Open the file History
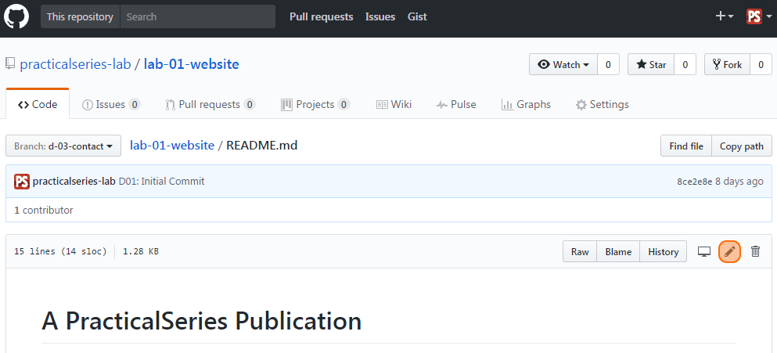 [x=663, y=251]
